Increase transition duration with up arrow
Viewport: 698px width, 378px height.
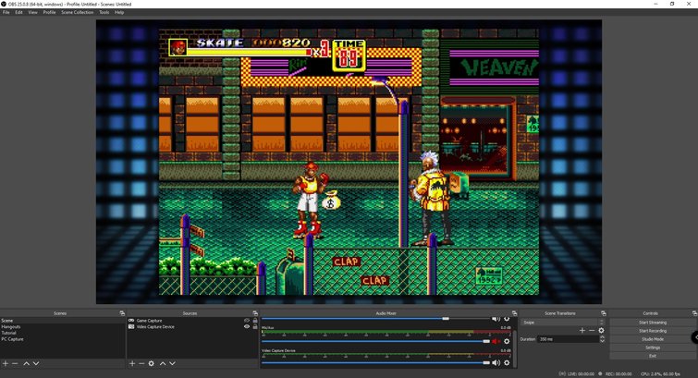pyautogui.click(x=602, y=337)
